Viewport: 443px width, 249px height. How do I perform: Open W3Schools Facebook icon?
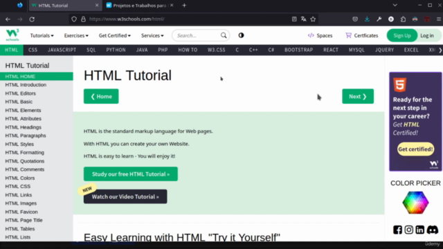[x=397, y=230]
